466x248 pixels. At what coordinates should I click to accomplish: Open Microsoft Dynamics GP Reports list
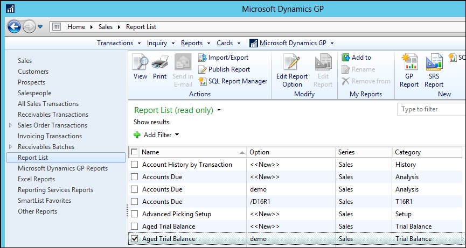pyautogui.click(x=62, y=168)
